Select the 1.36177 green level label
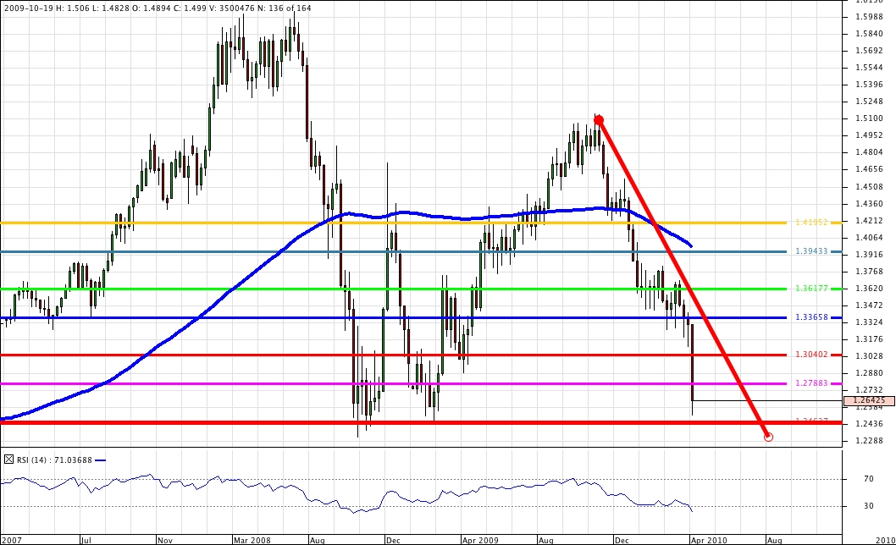 (x=811, y=289)
